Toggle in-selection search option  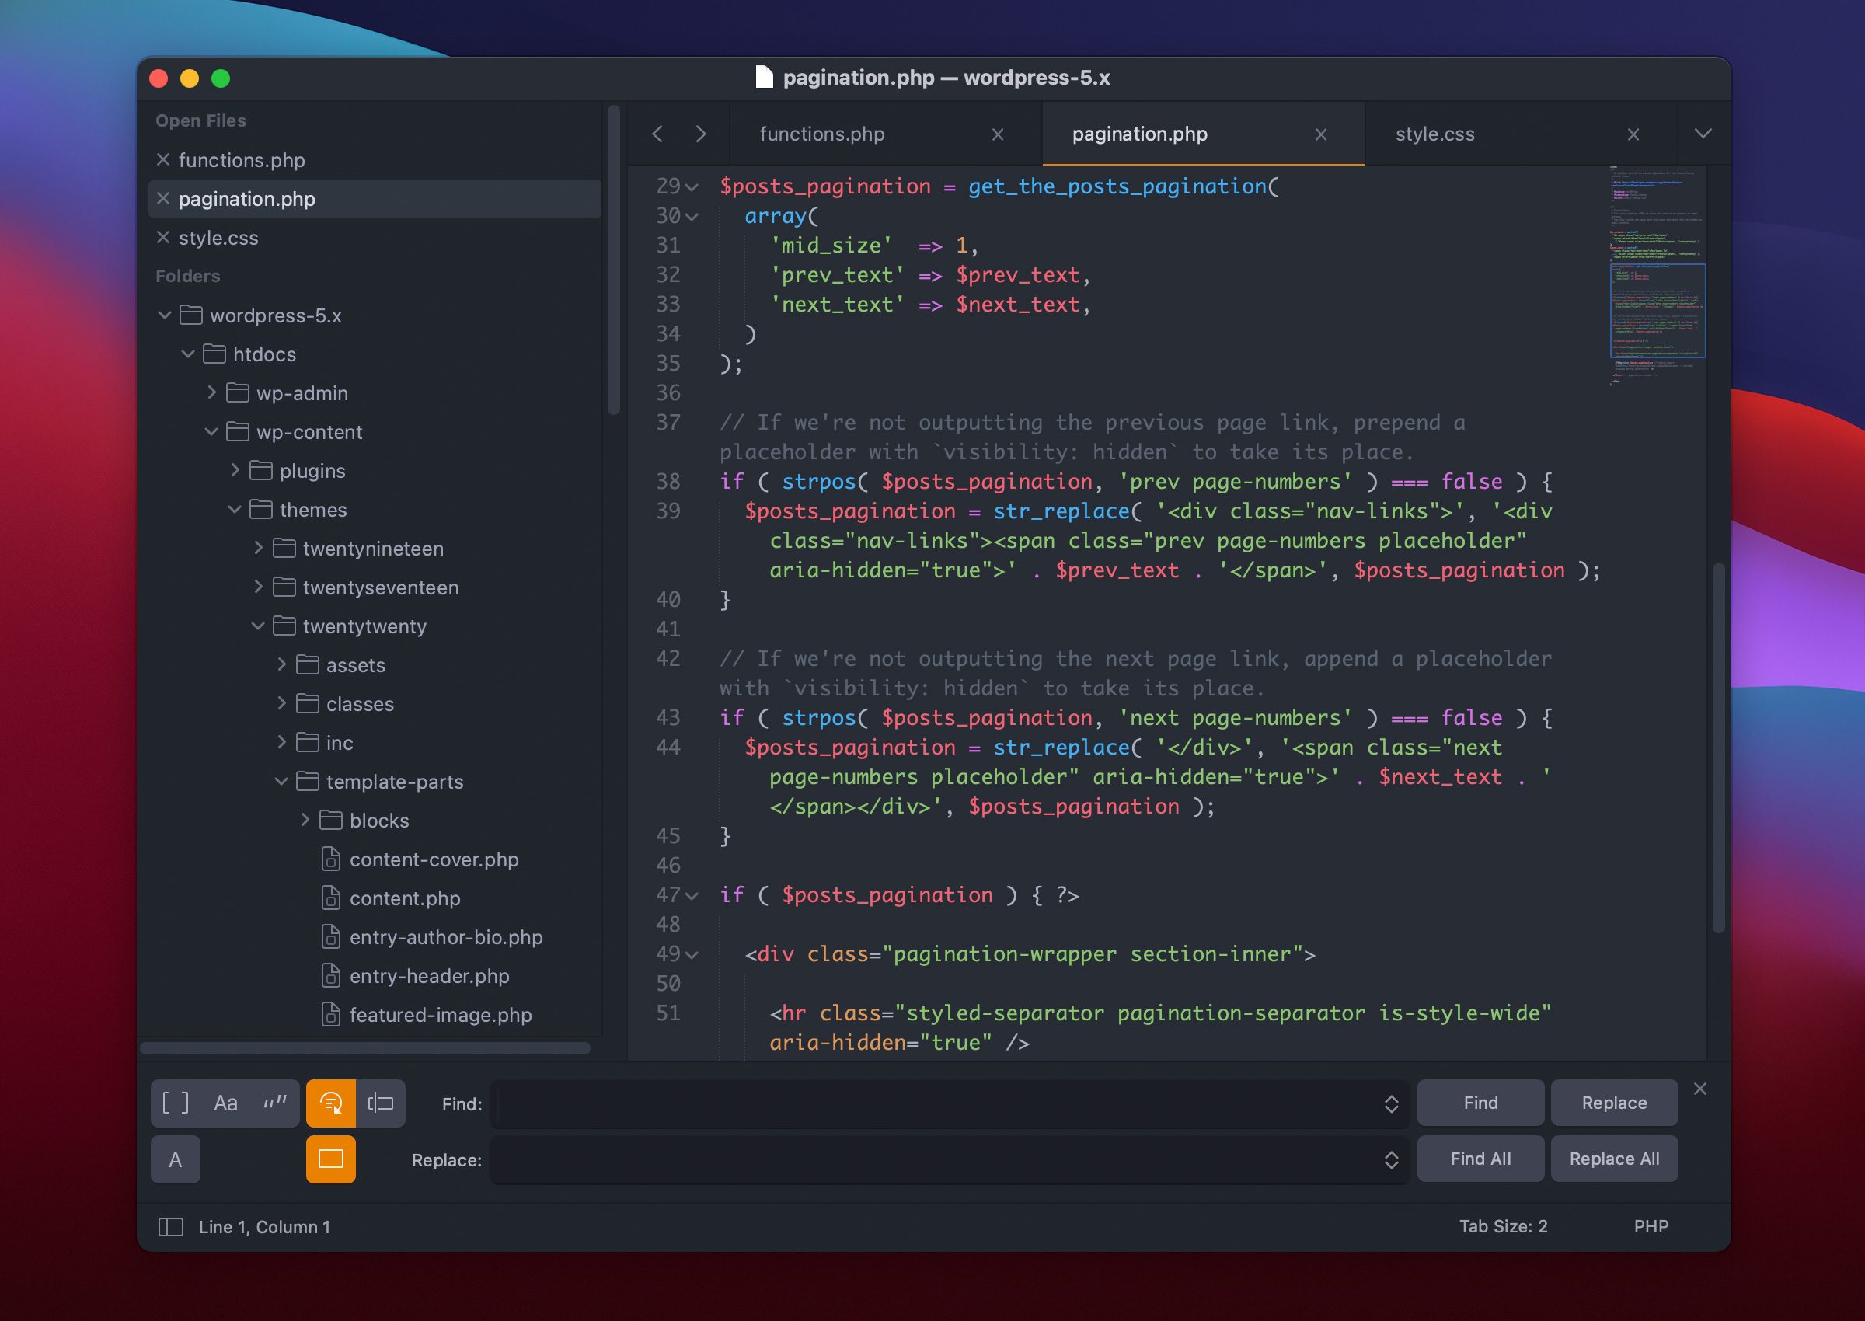381,1102
